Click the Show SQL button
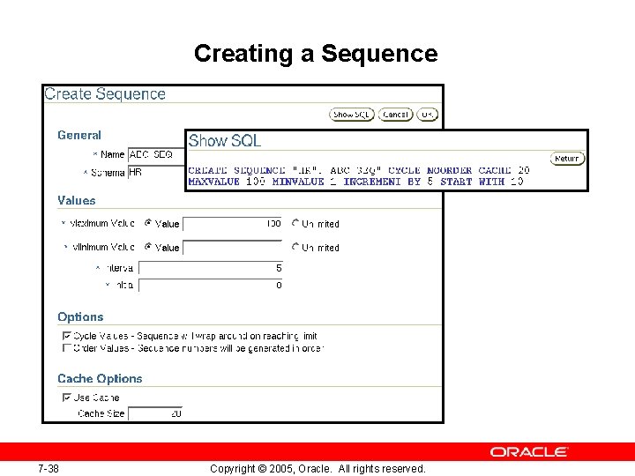Image resolution: width=635 pixels, height=476 pixels. click(x=351, y=115)
